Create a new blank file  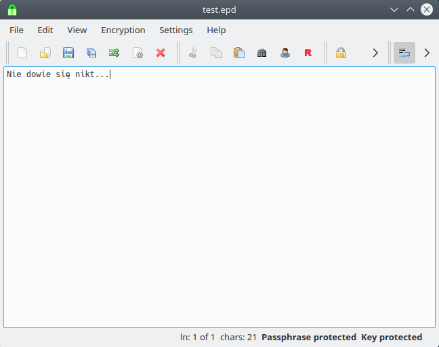(x=22, y=53)
